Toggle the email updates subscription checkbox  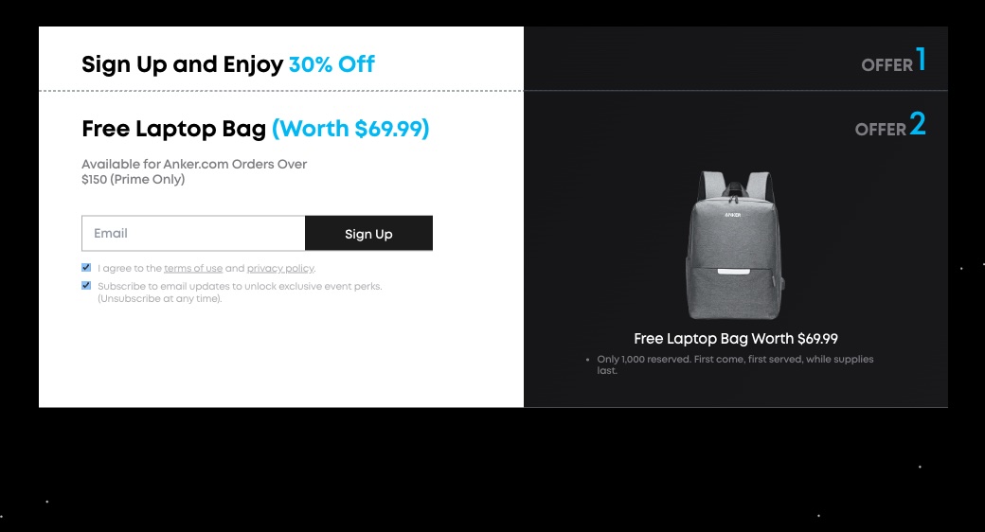[86, 285]
